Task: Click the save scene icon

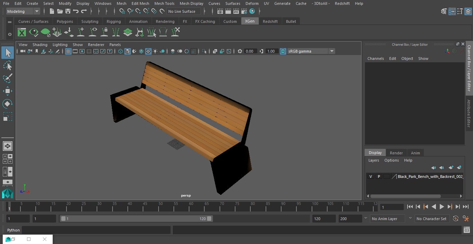Action: tap(68, 11)
